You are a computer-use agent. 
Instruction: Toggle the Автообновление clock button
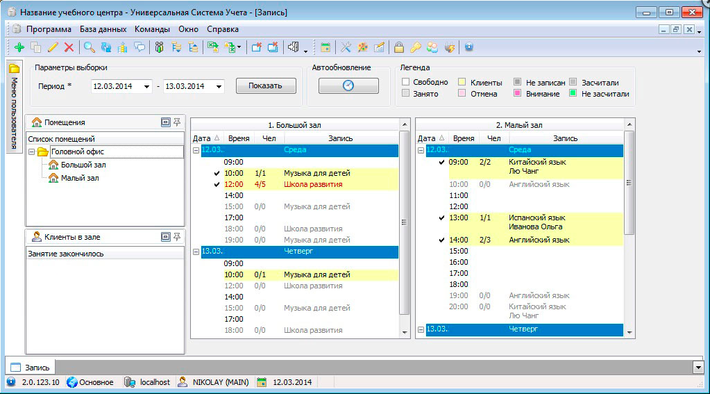pyautogui.click(x=348, y=85)
